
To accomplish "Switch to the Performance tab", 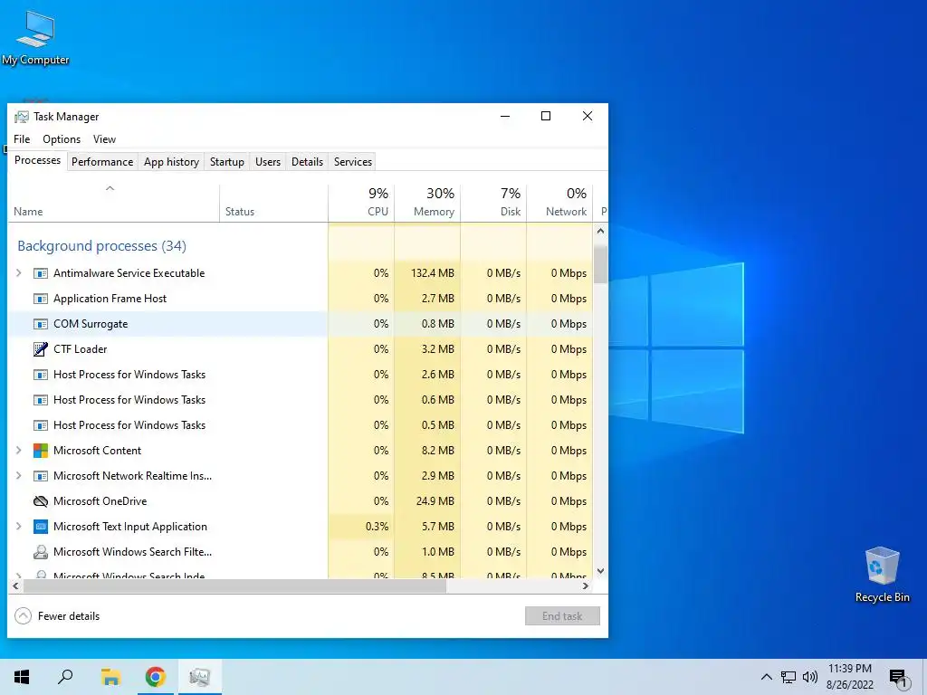I will click(102, 162).
